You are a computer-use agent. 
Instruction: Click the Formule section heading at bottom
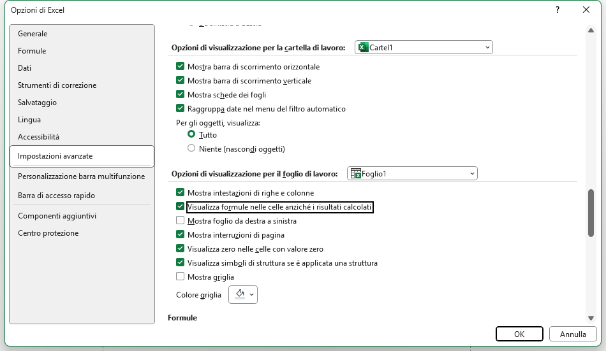click(182, 318)
